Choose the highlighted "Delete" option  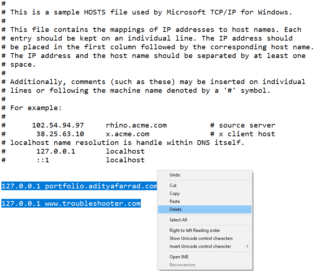tap(175, 209)
